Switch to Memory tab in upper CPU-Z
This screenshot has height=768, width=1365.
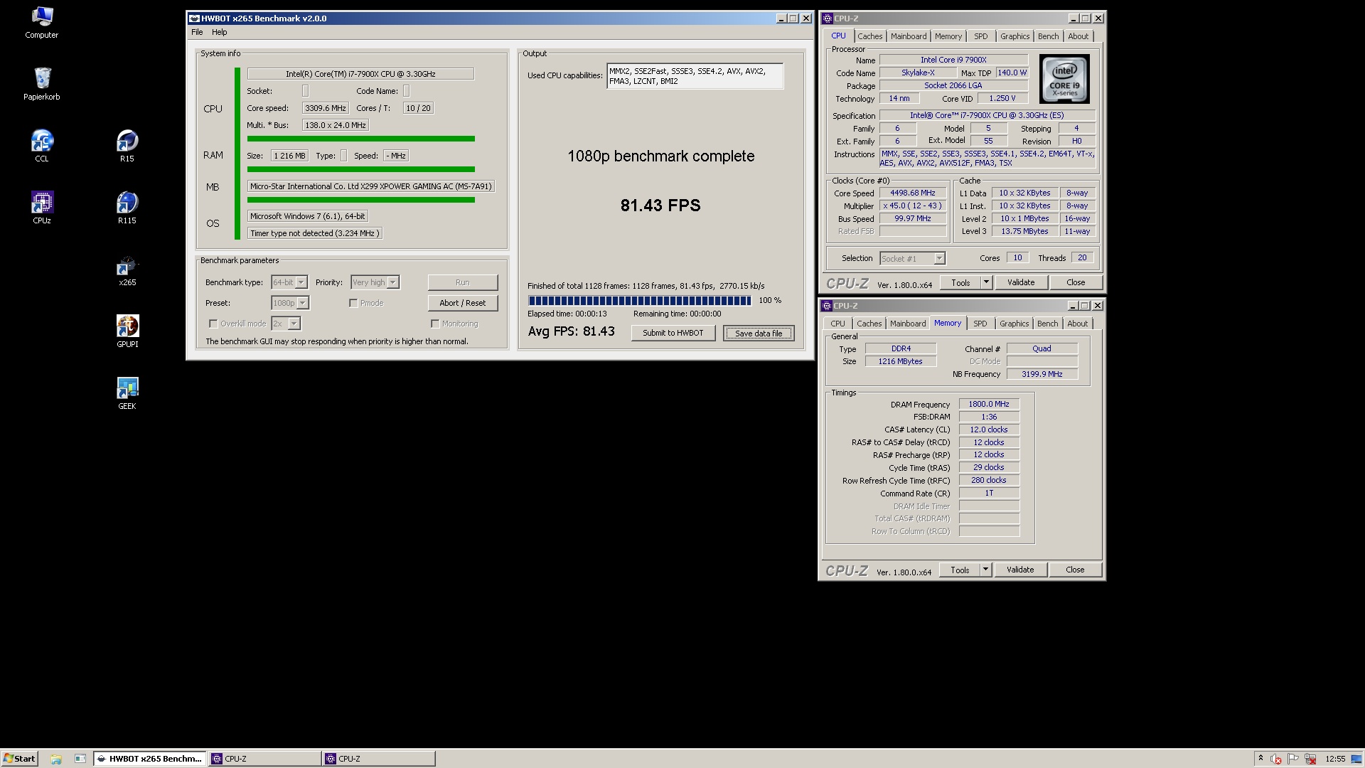948,36
